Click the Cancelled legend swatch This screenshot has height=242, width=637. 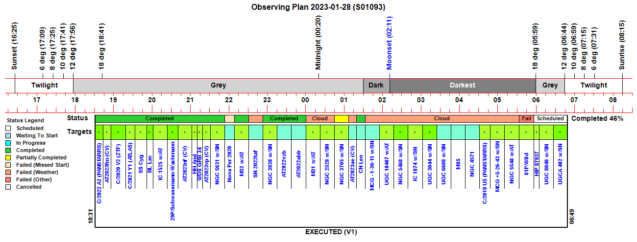coord(9,187)
